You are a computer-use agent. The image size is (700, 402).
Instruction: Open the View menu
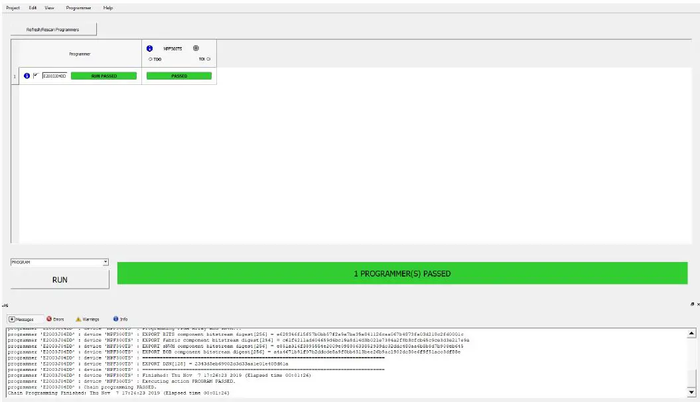pyautogui.click(x=49, y=8)
